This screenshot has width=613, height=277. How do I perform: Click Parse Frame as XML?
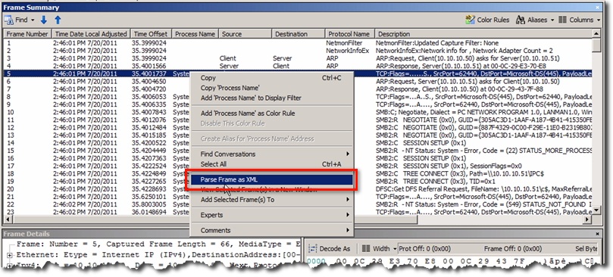pyautogui.click(x=272, y=179)
